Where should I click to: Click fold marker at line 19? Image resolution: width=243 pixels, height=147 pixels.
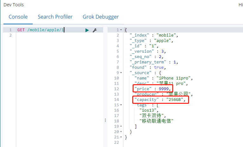[x=121, y=126]
